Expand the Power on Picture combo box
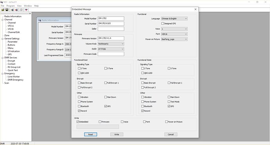 tap(174, 39)
